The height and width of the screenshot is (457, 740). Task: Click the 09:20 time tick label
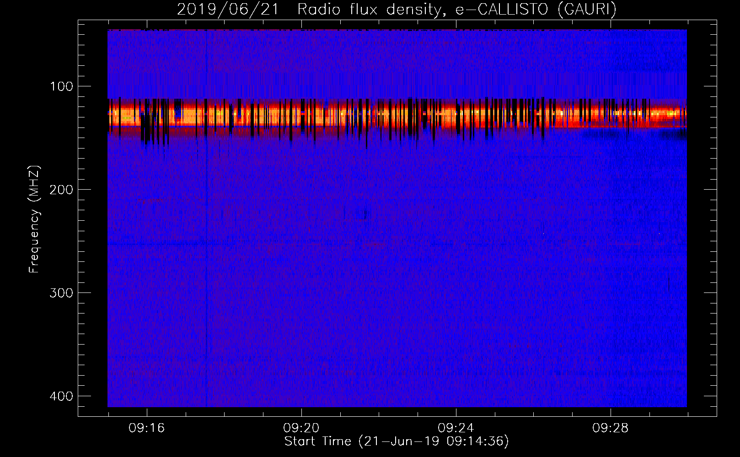click(301, 428)
